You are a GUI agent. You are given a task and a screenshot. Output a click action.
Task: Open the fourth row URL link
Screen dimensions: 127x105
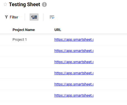[74, 73]
